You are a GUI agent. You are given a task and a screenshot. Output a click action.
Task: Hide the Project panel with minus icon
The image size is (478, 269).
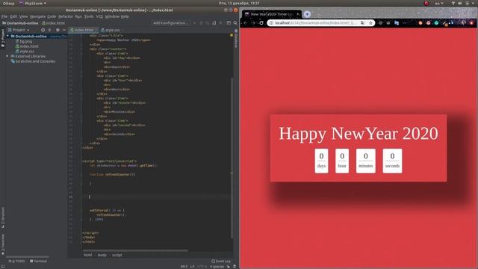point(64,30)
